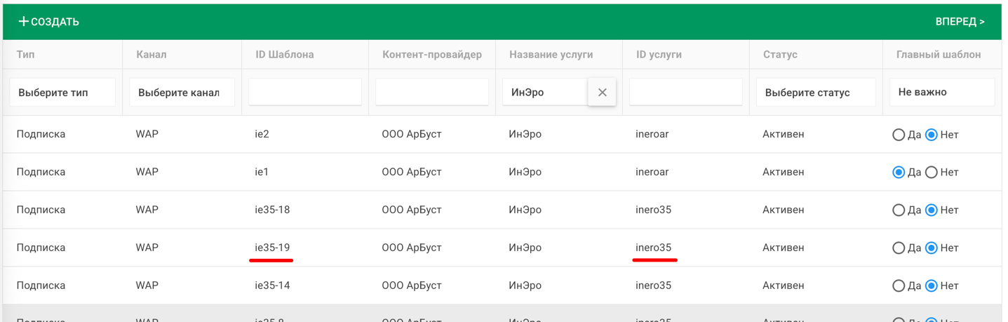Select Да for template ie2
Screen dimensions: 1008x322
pos(898,135)
